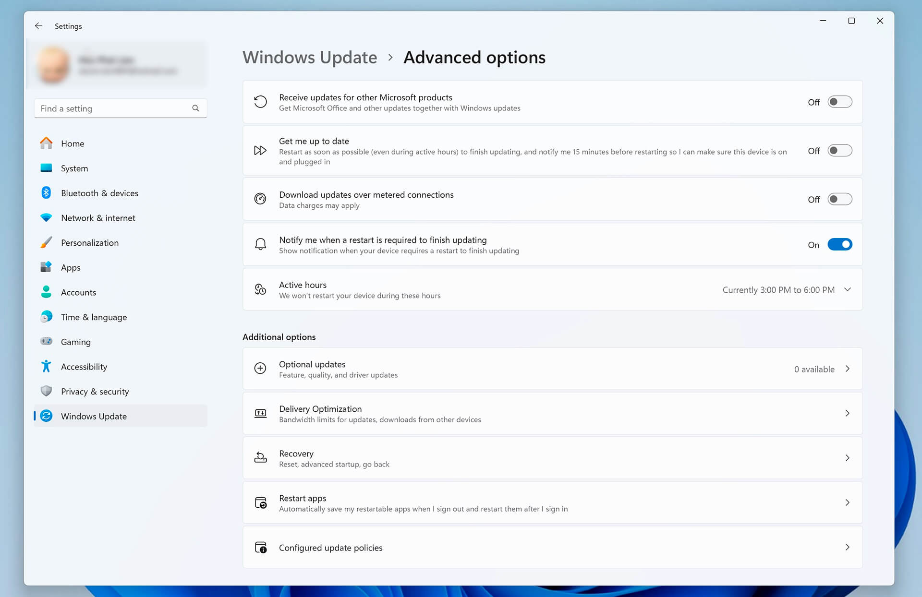Click the user avatar picture
This screenshot has width=922, height=597.
pos(53,65)
